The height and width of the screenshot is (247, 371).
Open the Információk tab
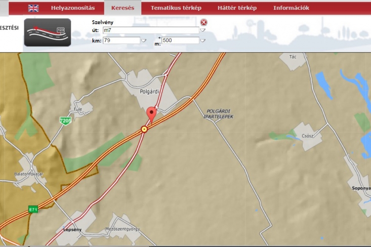(x=291, y=8)
